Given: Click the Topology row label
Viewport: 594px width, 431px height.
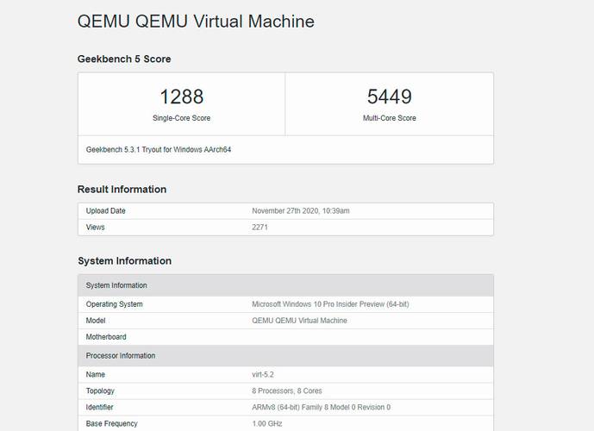Looking at the screenshot, I should point(100,390).
